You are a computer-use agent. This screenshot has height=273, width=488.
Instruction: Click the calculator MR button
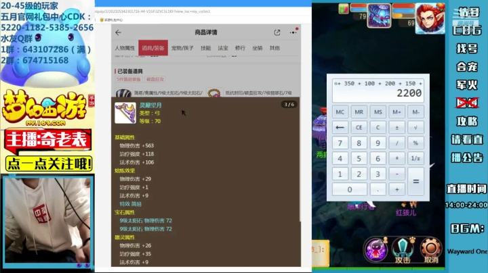[359, 112]
